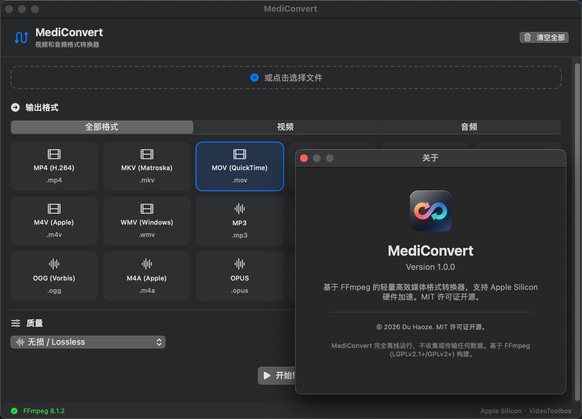Switch to the 视频 tab

[285, 127]
